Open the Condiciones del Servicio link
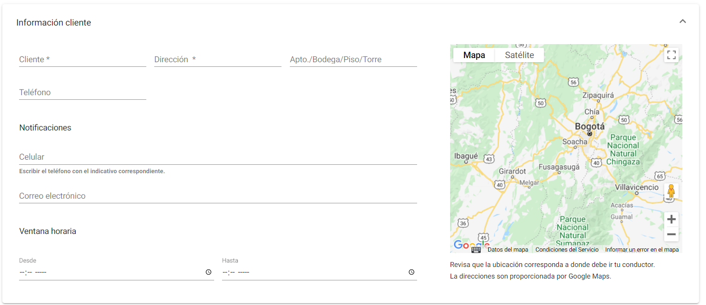 567,250
